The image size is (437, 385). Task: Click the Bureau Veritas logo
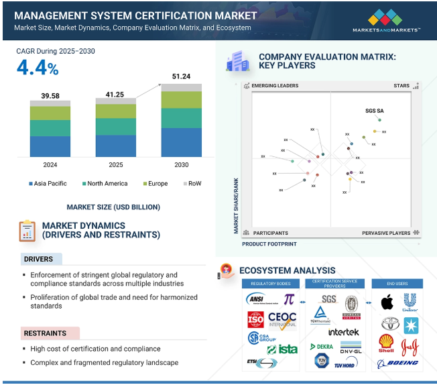click(351, 307)
